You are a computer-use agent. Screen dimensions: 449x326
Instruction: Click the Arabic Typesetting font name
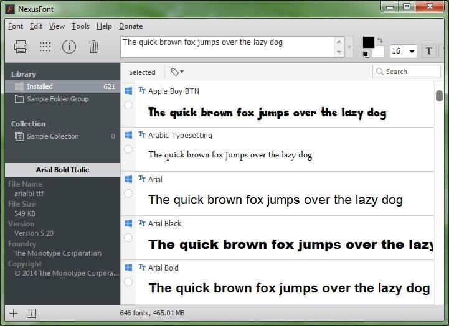coord(180,135)
